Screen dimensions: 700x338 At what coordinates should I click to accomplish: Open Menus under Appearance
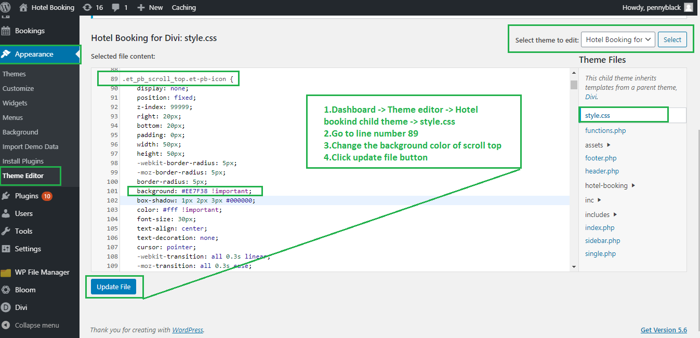12,117
